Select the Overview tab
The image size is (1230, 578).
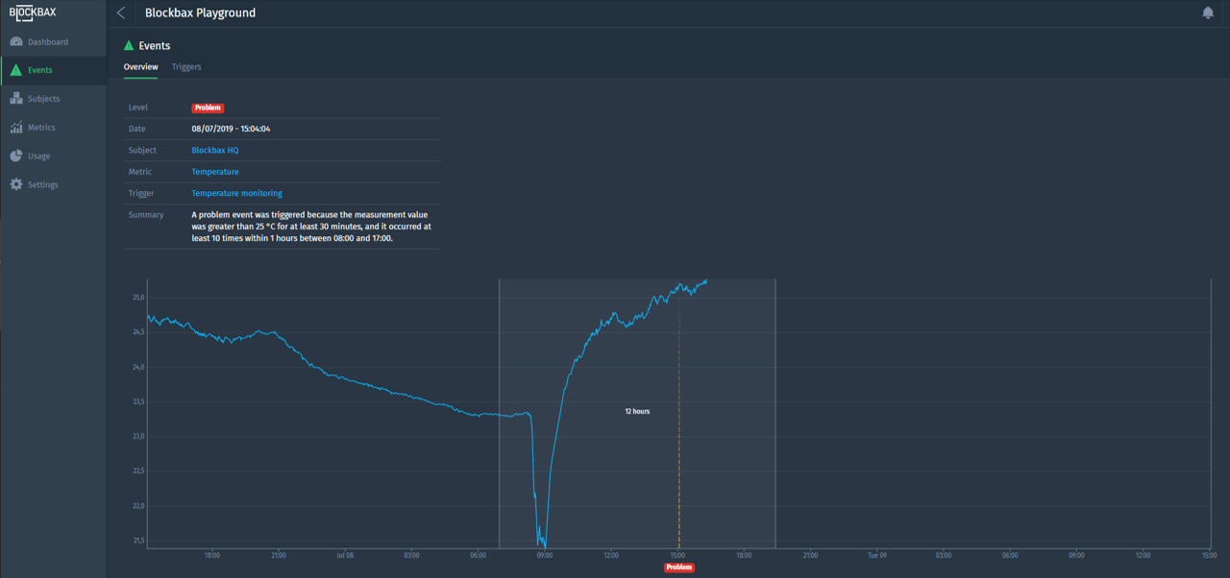pyautogui.click(x=140, y=67)
